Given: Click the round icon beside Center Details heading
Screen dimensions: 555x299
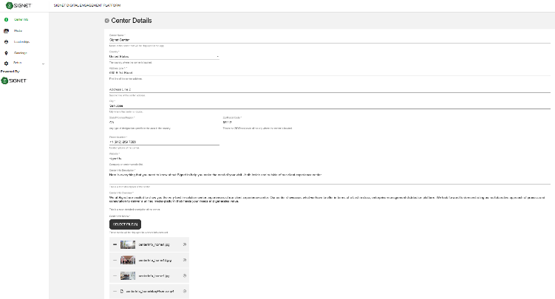Looking at the screenshot, I should coord(107,21).
